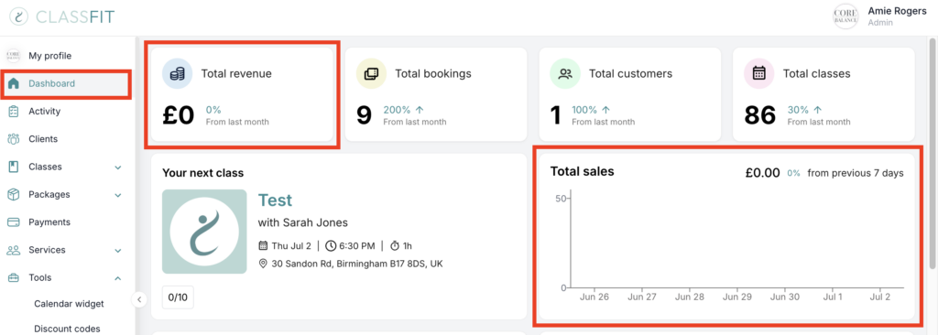Open the Dashboard menu item
The height and width of the screenshot is (335, 938).
coord(66,84)
